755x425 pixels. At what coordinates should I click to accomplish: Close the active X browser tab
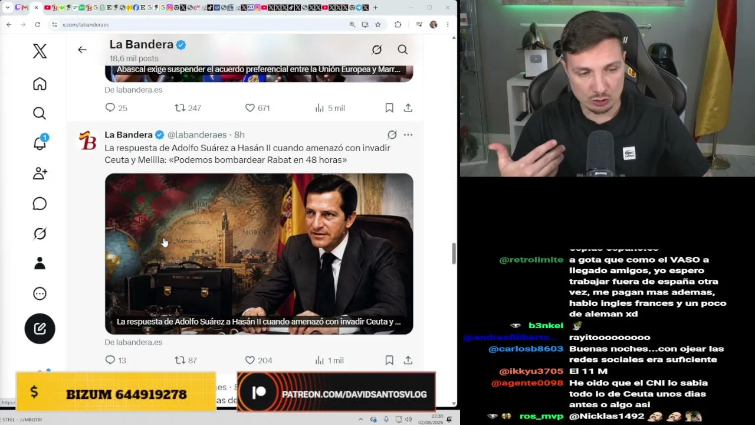tap(36, 8)
